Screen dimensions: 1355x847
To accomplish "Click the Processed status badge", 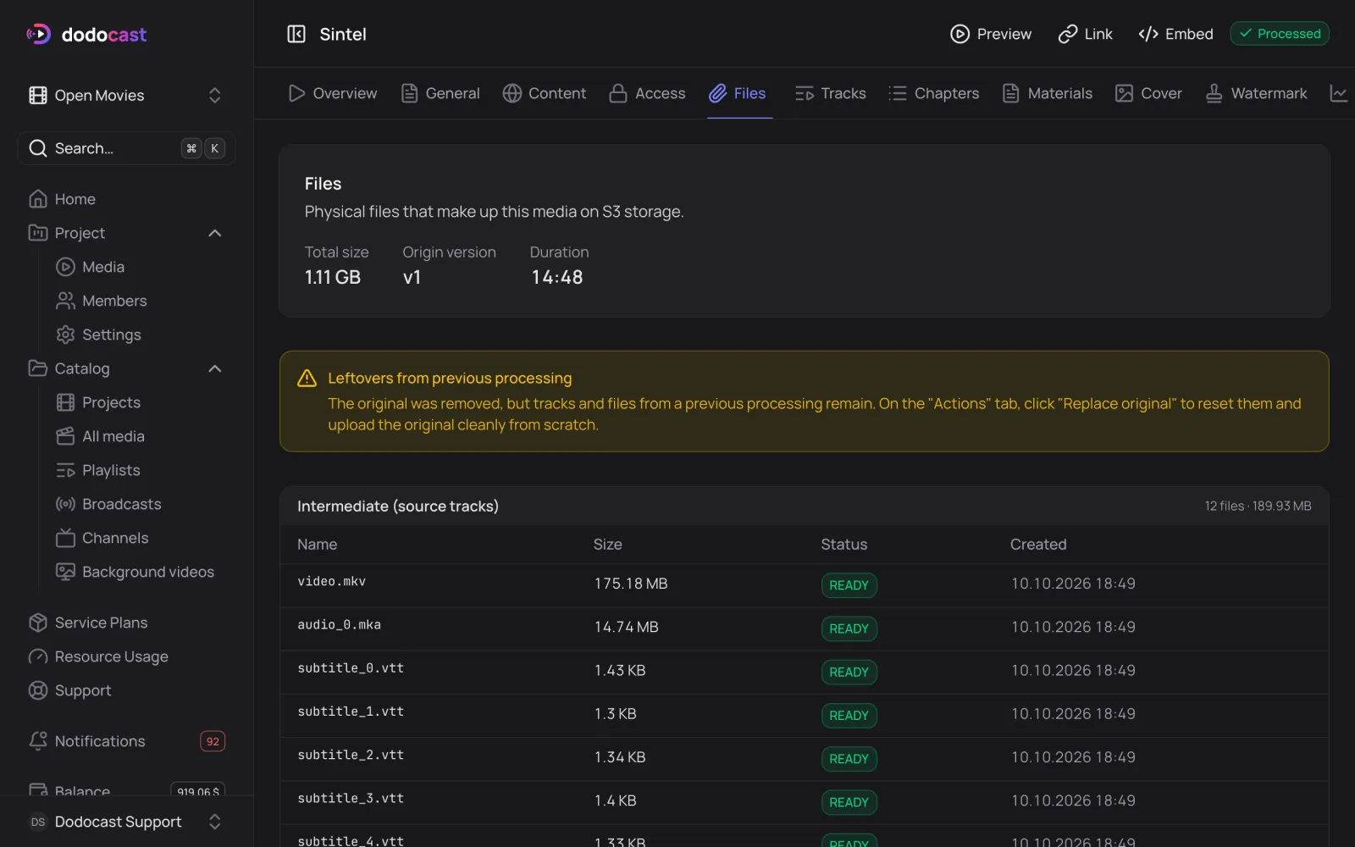I will click(x=1280, y=34).
